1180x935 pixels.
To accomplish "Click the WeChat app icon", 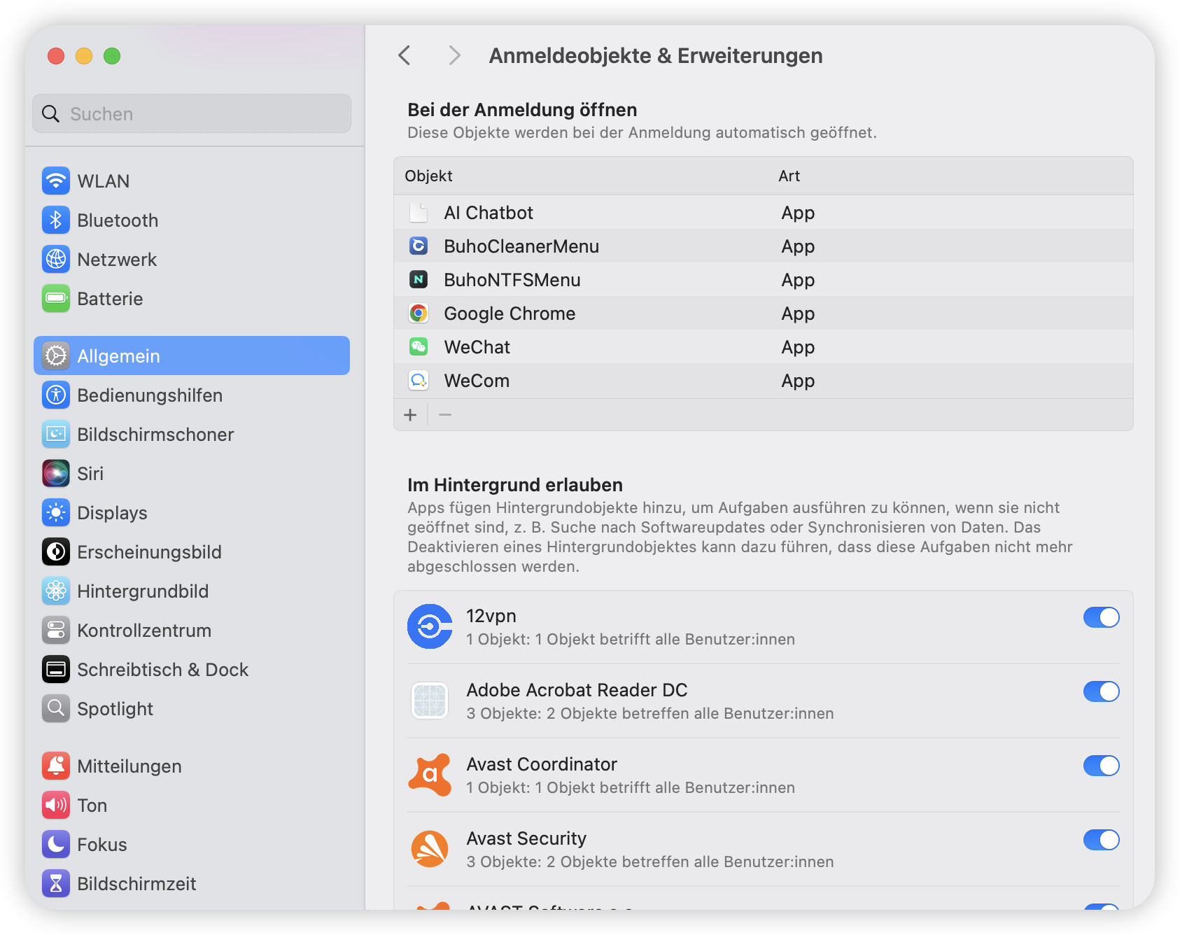I will (x=419, y=346).
